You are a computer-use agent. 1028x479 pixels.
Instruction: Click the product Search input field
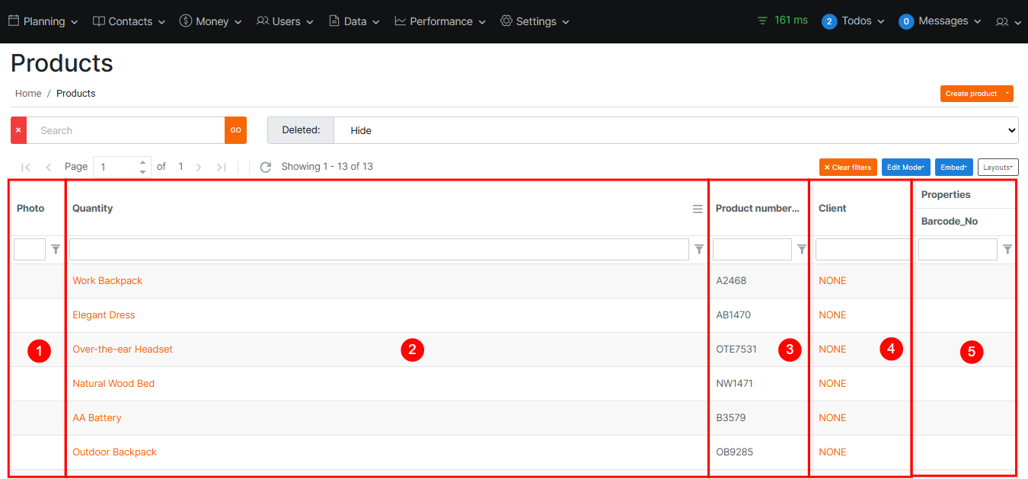tap(126, 130)
